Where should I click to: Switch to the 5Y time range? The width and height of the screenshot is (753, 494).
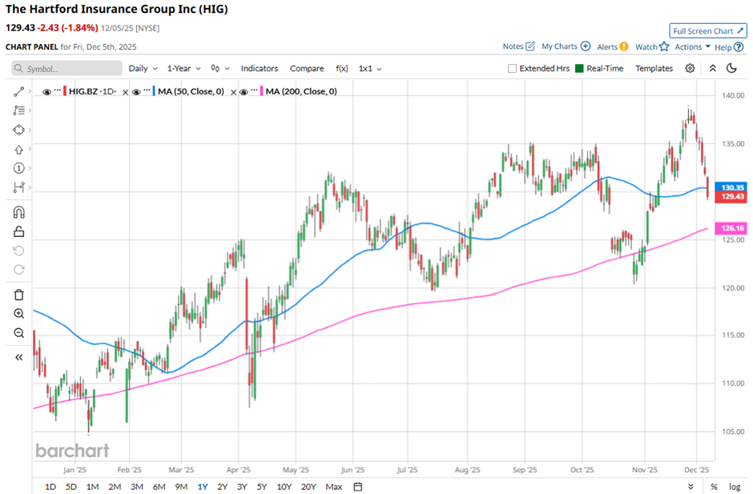click(x=262, y=487)
